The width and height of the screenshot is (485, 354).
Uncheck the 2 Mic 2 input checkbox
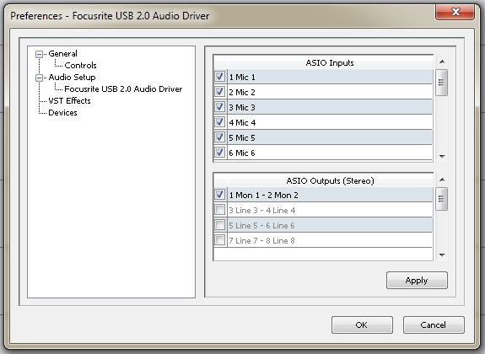click(x=219, y=92)
